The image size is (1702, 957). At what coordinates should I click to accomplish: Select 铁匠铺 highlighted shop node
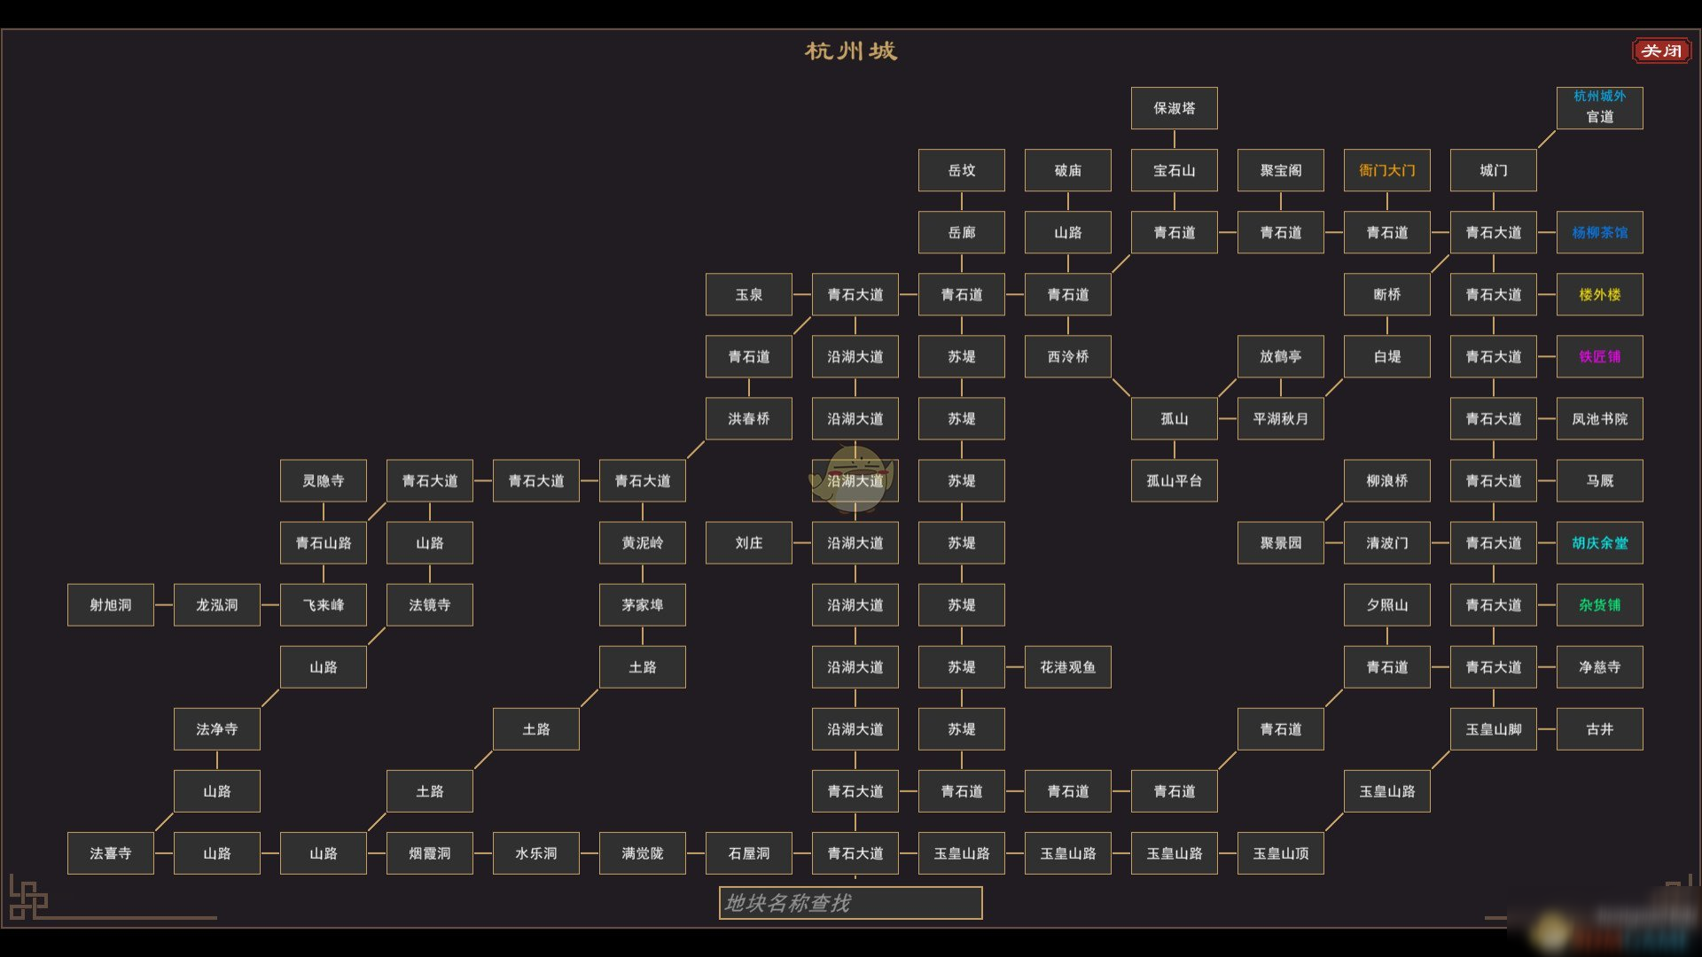point(1602,356)
